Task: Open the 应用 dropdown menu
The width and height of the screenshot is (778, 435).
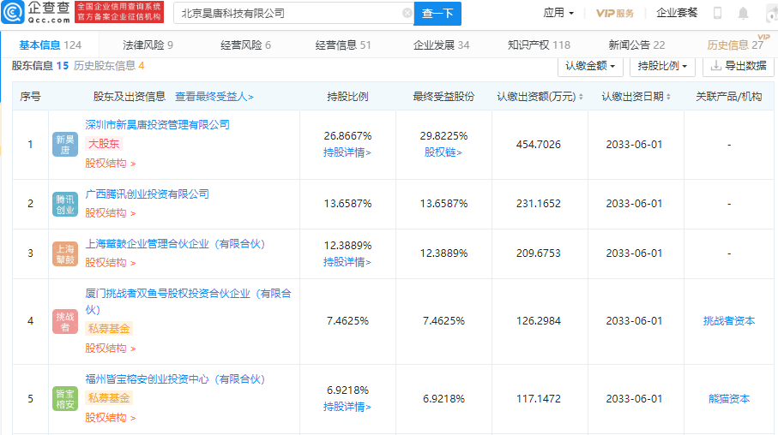Action: 558,13
